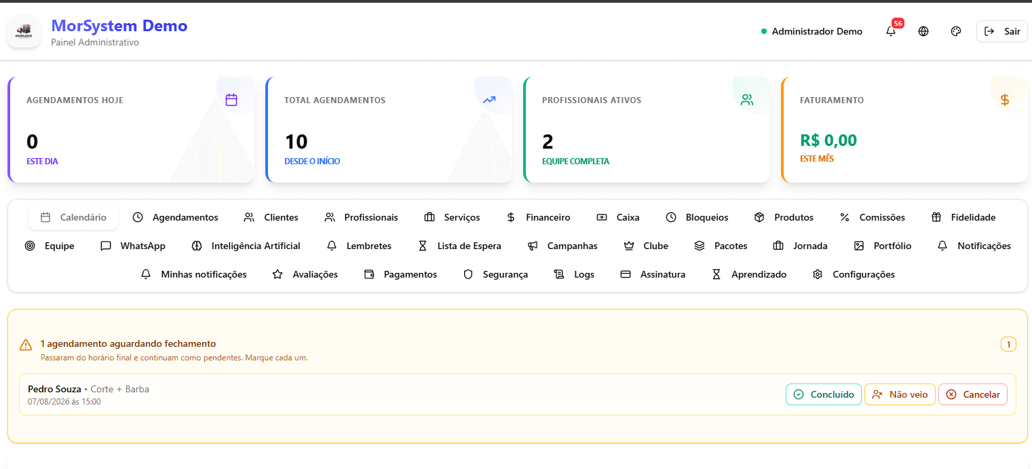Open the Minhas notificações tab
Image resolution: width=1032 pixels, height=469 pixels.
[x=193, y=274]
